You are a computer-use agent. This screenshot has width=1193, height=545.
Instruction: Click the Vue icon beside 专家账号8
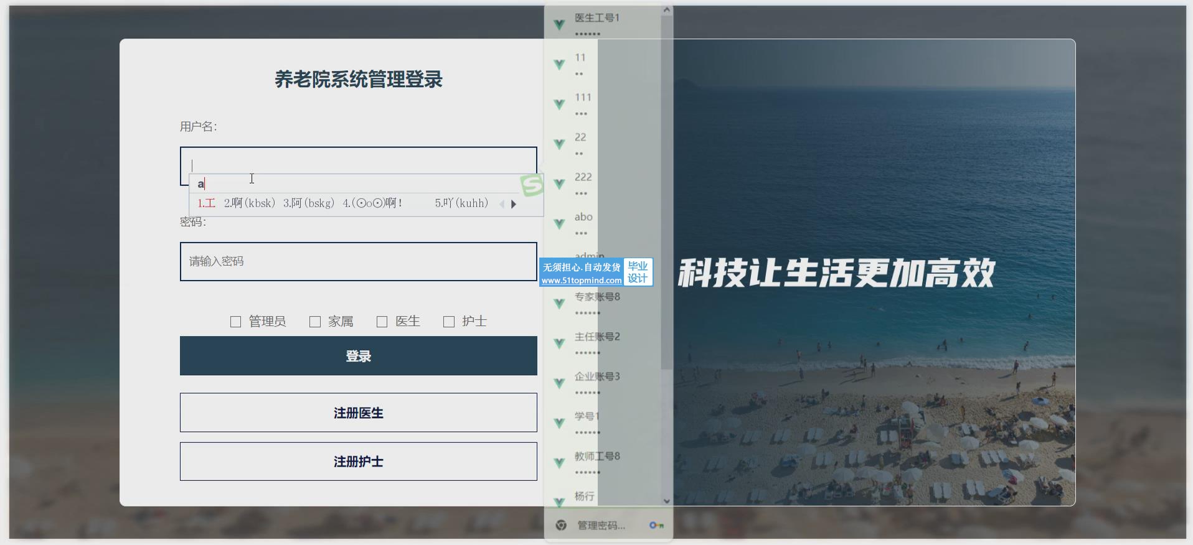coord(559,304)
